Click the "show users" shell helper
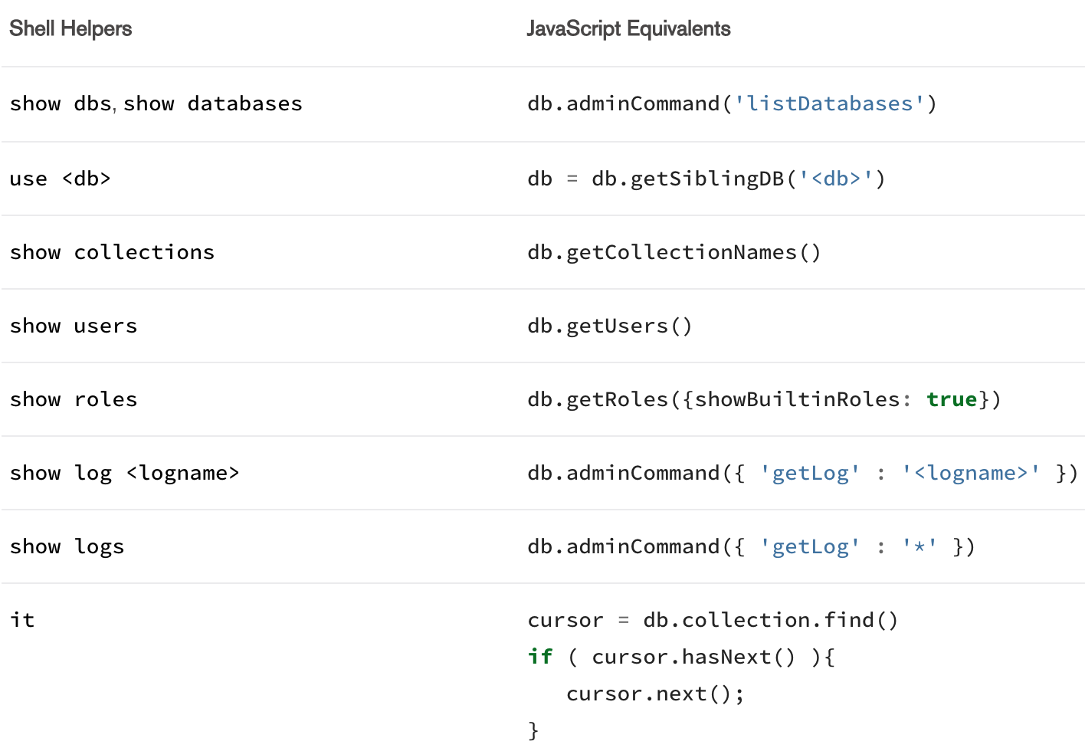Image resolution: width=1085 pixels, height=751 pixels. pos(74,326)
